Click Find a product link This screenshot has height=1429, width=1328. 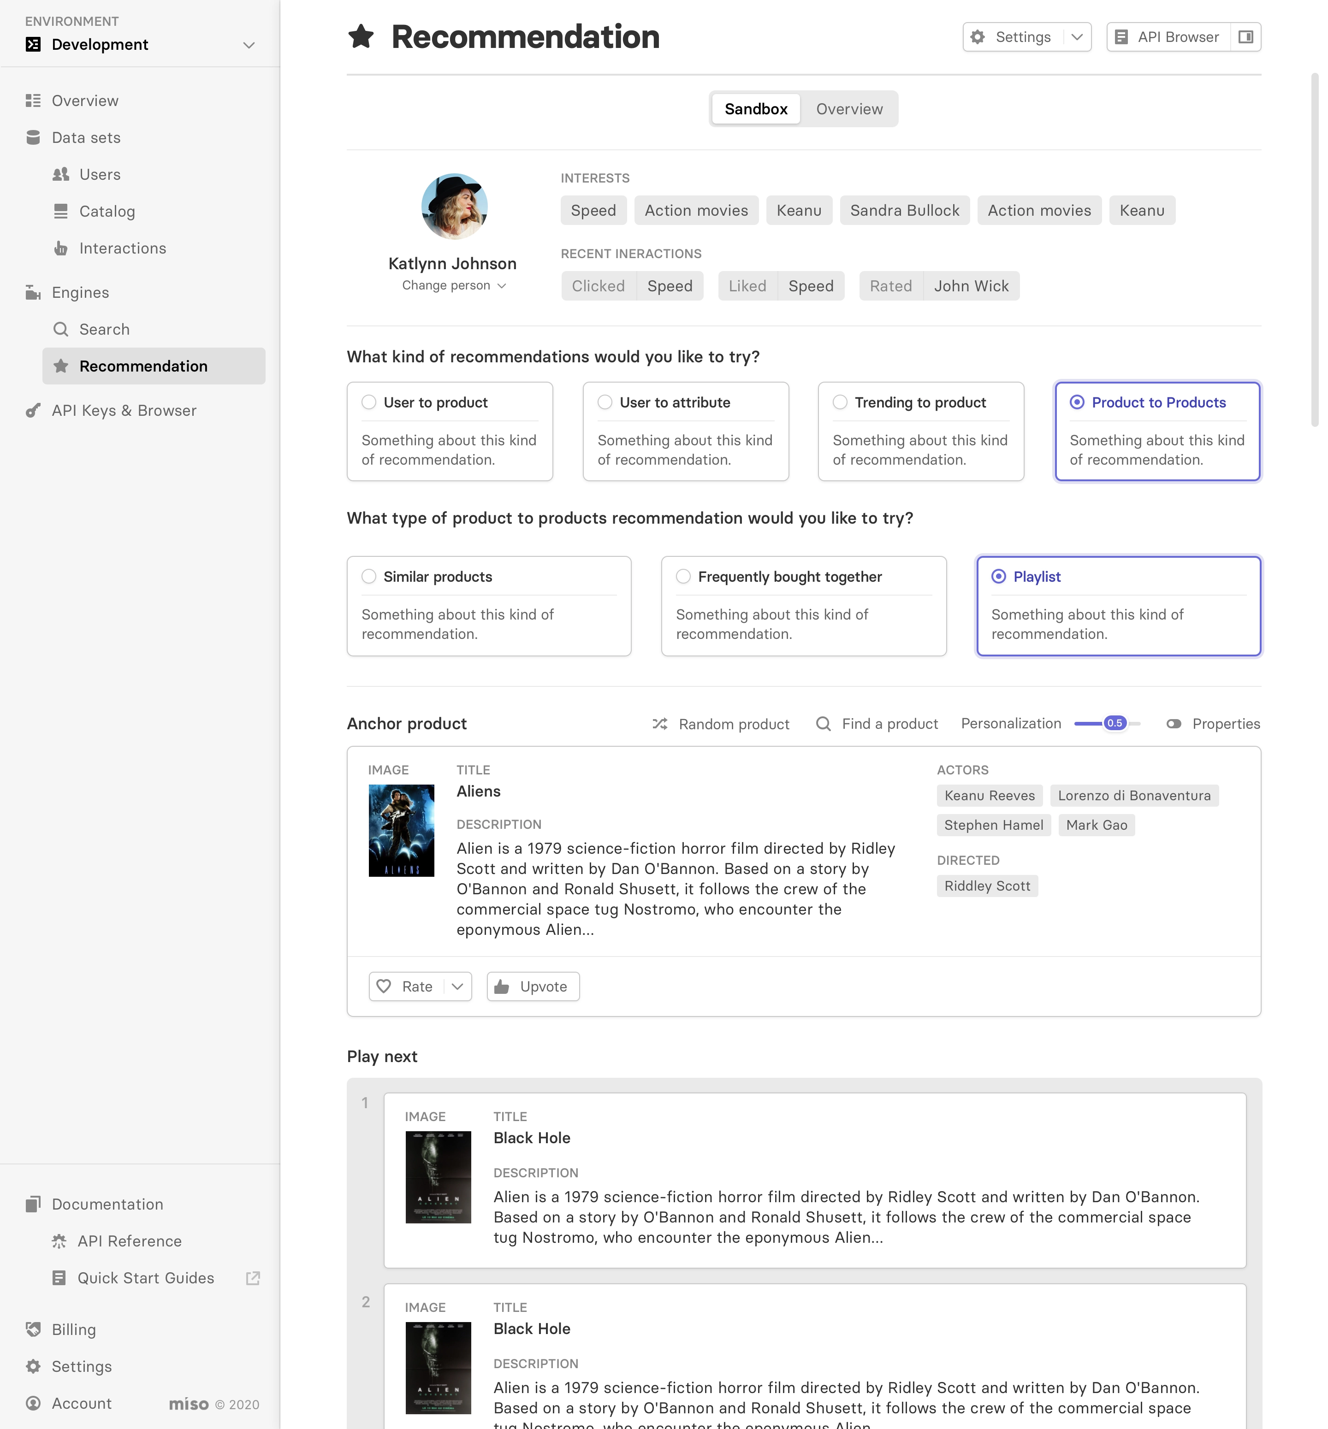tap(877, 723)
